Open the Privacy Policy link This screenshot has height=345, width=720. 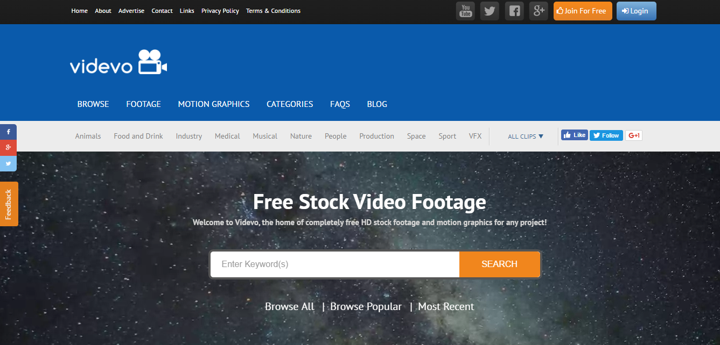pos(220,11)
